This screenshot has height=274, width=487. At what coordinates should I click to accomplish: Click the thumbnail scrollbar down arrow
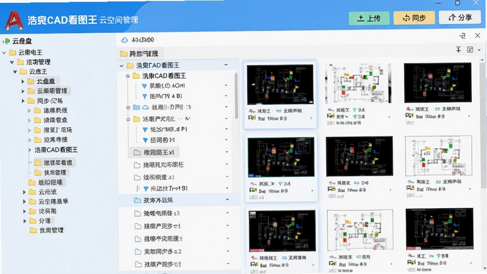point(483,268)
